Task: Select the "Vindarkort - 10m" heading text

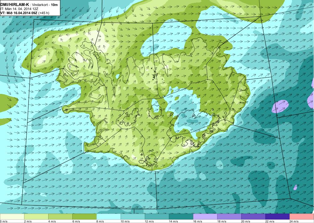Action: 45,5
